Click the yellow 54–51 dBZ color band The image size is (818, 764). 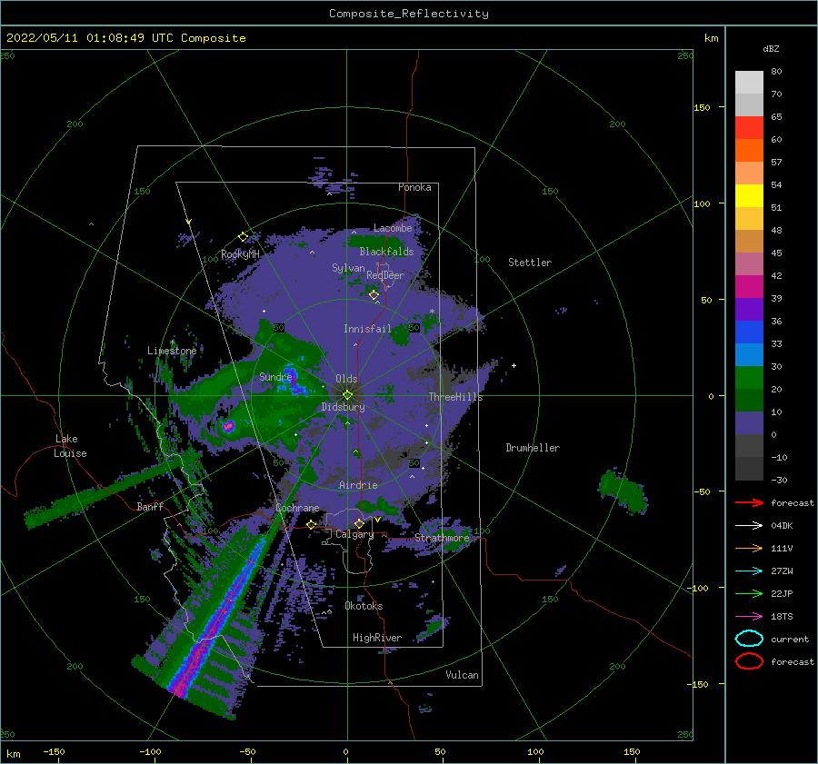(x=749, y=196)
